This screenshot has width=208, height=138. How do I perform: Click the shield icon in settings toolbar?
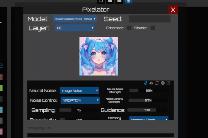click(x=145, y=83)
